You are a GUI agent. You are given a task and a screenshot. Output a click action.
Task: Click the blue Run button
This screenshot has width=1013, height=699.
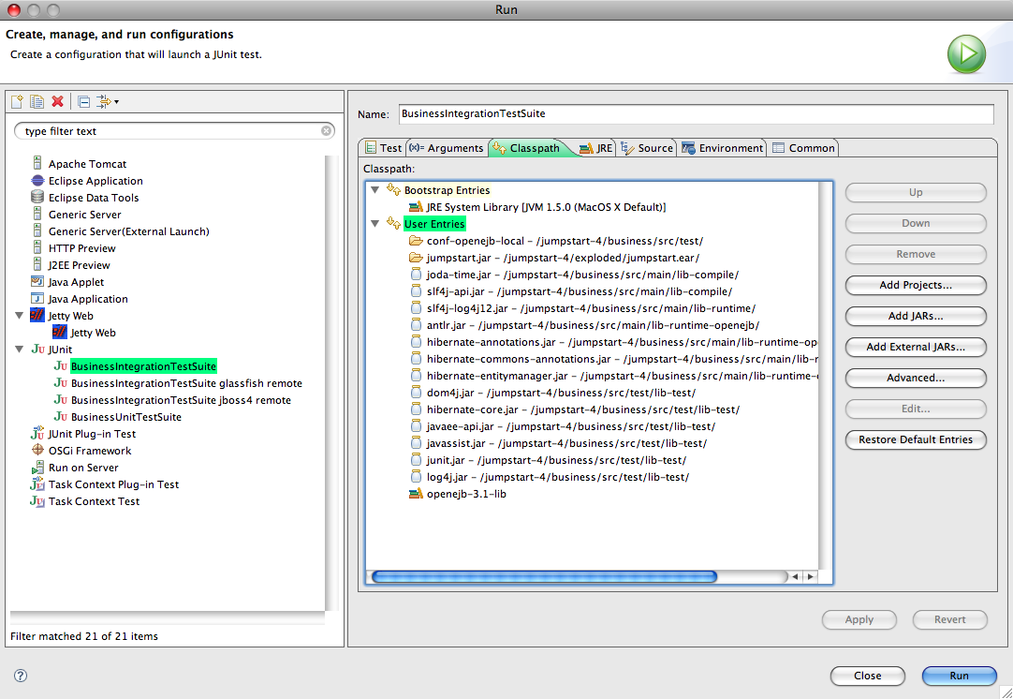point(959,675)
